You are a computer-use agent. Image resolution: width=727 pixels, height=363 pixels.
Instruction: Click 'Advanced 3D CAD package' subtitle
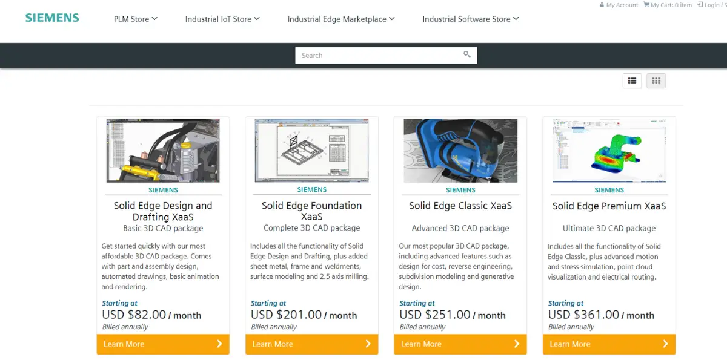(460, 228)
